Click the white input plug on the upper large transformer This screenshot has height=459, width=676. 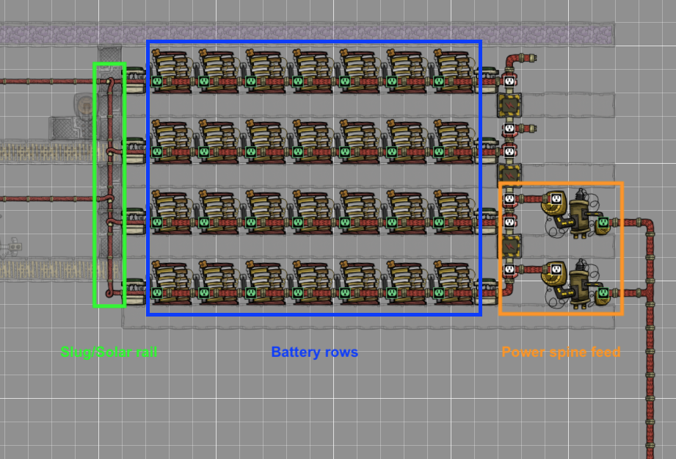click(556, 199)
